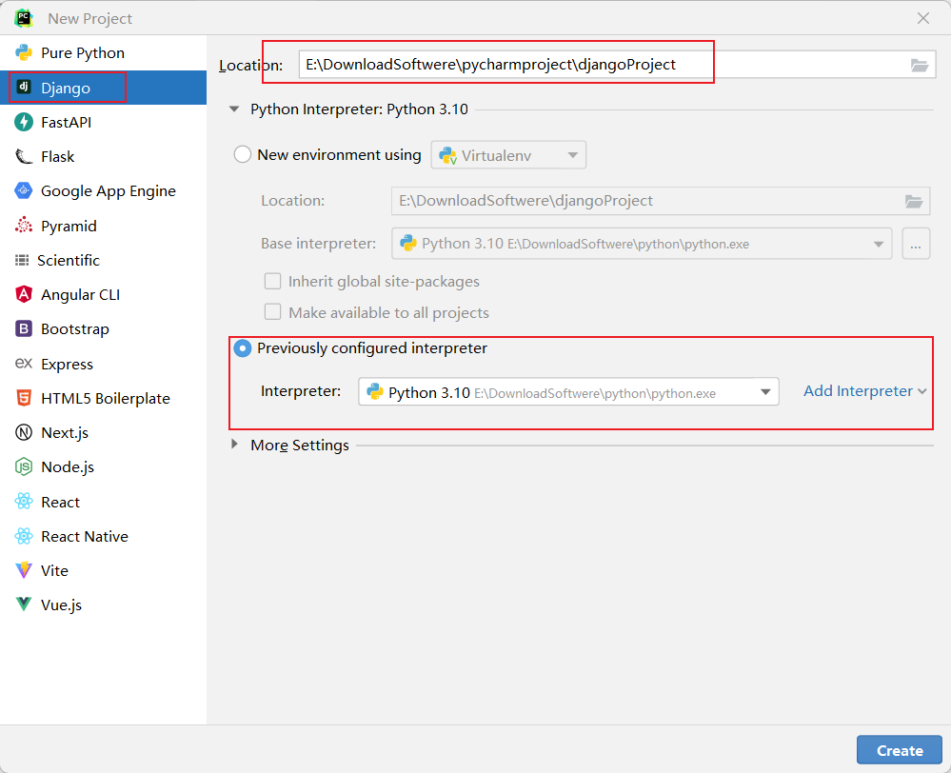Toggle Make available to all projects checkbox

pyautogui.click(x=273, y=312)
